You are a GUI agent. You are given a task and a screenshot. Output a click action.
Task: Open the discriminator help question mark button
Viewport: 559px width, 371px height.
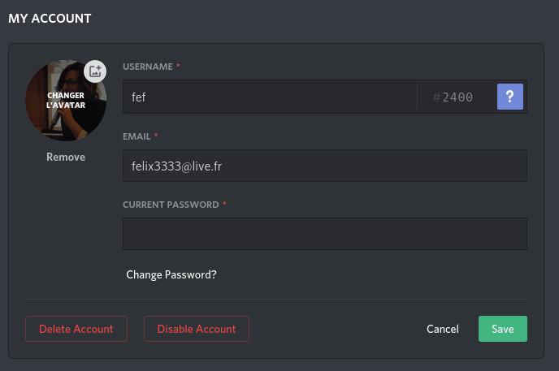tap(509, 97)
